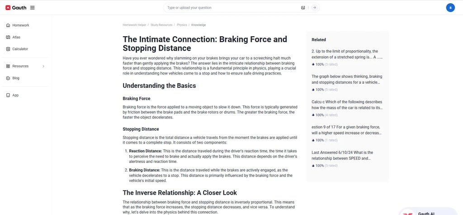Click thumbs-up icon beside 100% (4 rated)
This screenshot has width=463, height=215.
[313, 115]
